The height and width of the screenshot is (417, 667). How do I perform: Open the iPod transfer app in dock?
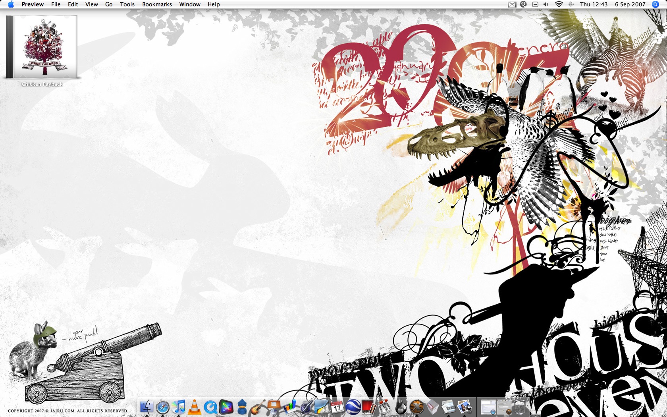[449, 407]
